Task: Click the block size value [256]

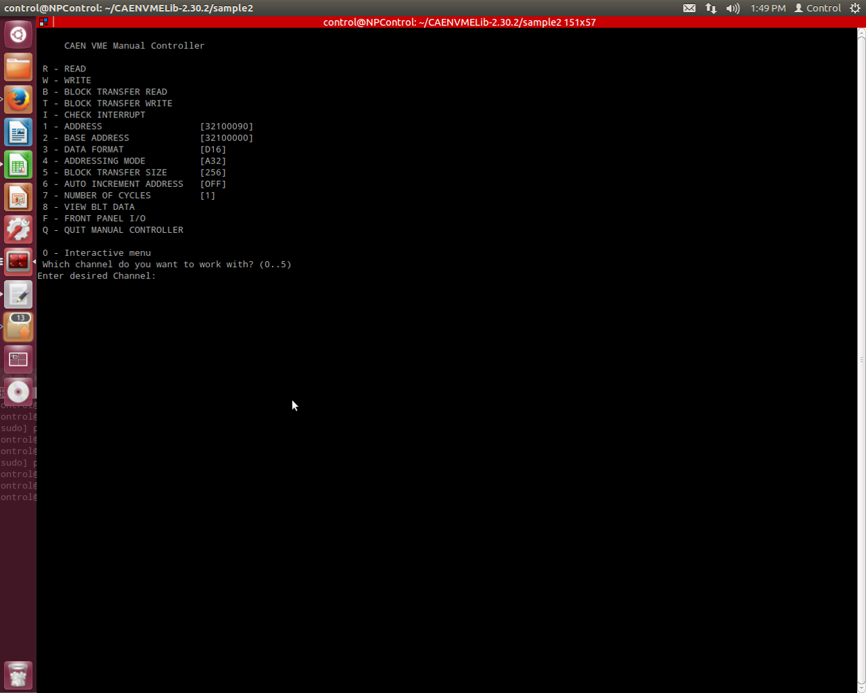Action: (213, 172)
